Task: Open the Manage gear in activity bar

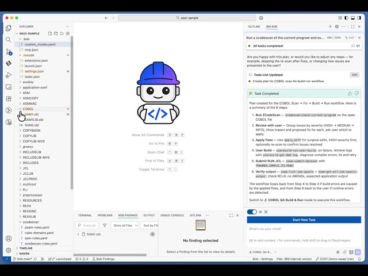Action: pyautogui.click(x=9, y=250)
